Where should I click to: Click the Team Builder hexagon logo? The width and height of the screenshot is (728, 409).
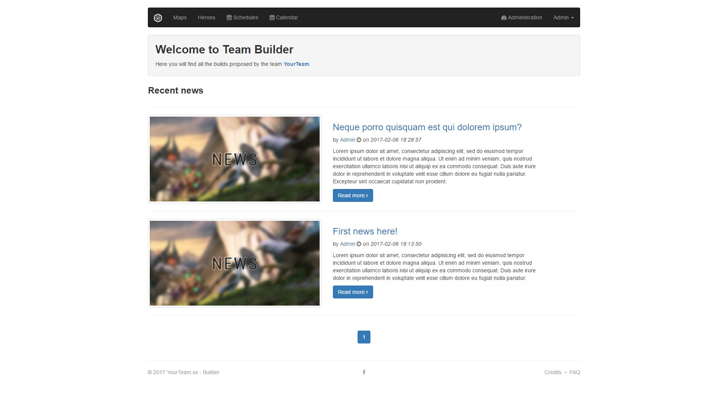(x=158, y=18)
